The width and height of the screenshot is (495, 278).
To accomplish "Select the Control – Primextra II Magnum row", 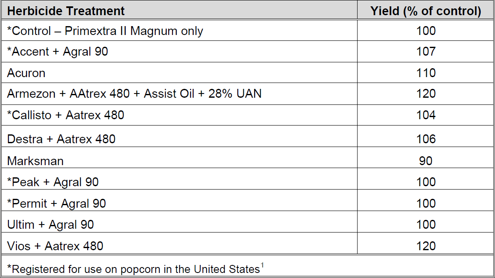I will 105,31.
